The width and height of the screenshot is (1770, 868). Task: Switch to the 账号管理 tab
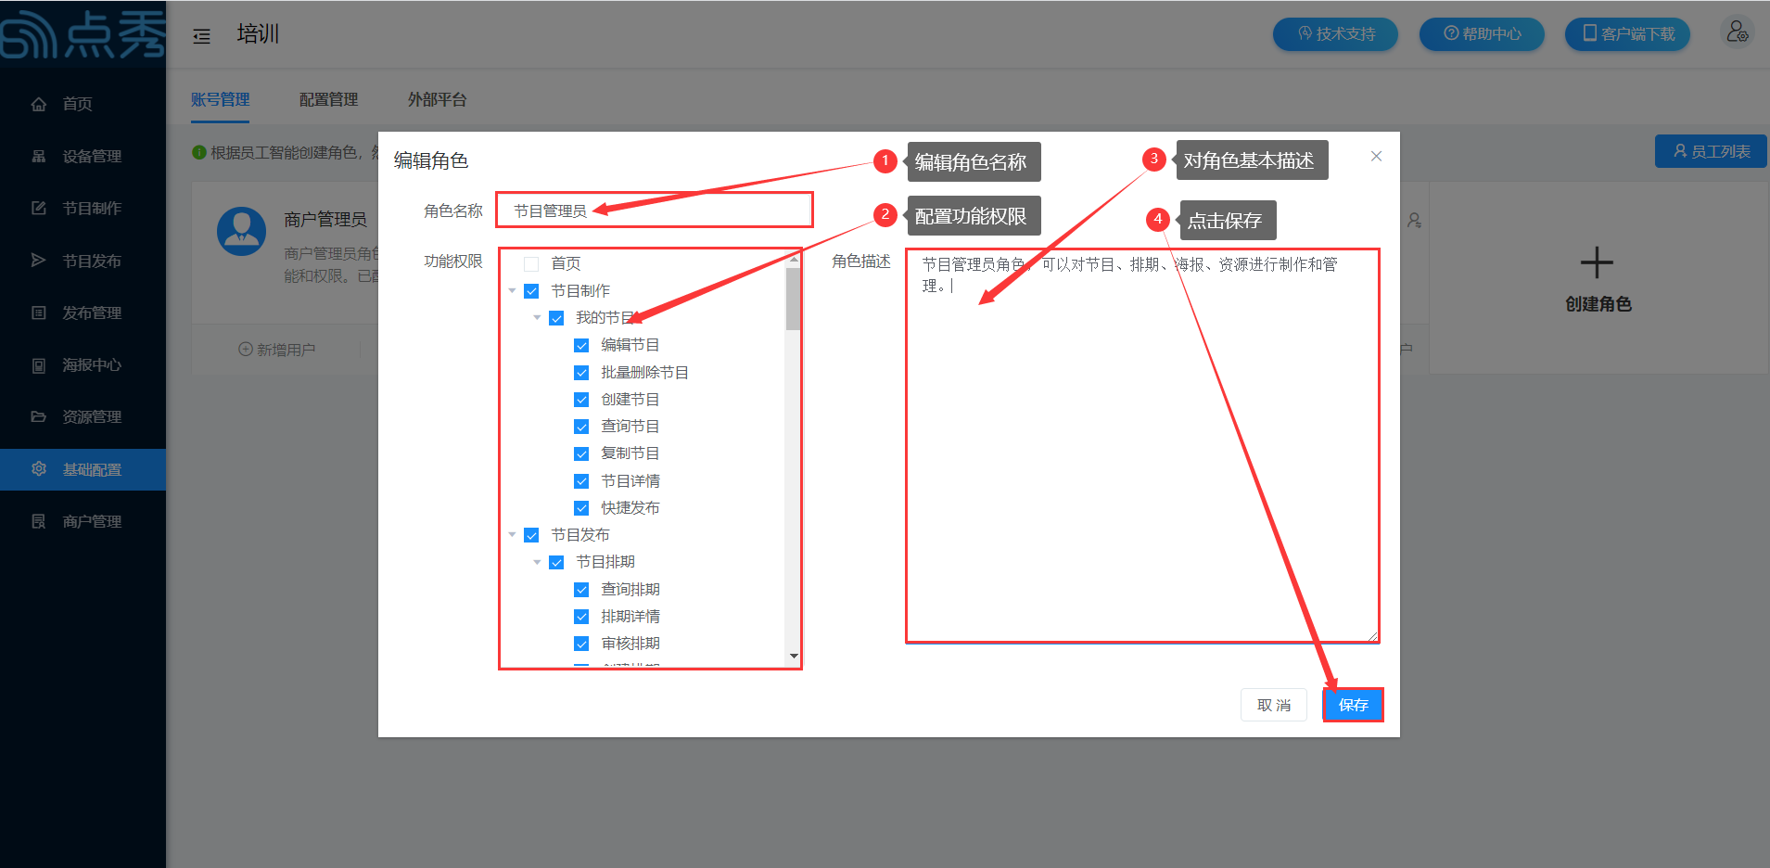pos(221,99)
